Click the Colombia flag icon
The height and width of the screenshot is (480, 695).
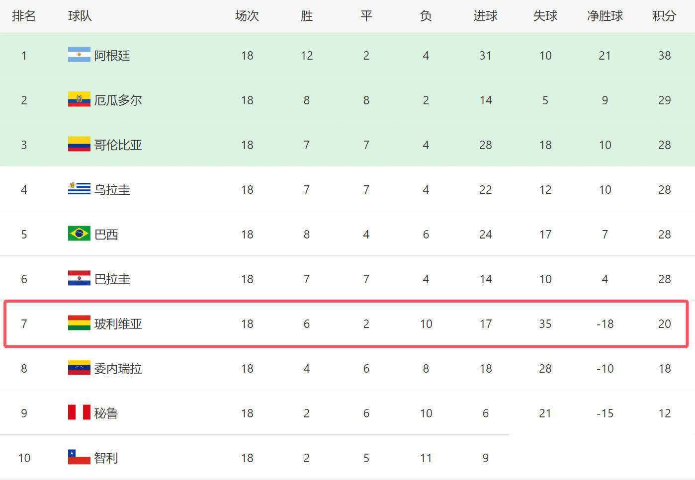[79, 144]
